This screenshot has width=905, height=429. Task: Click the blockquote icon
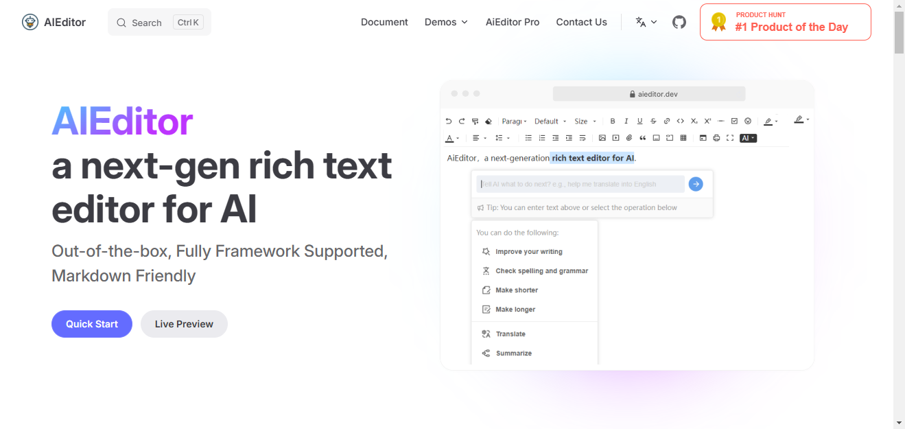click(643, 138)
